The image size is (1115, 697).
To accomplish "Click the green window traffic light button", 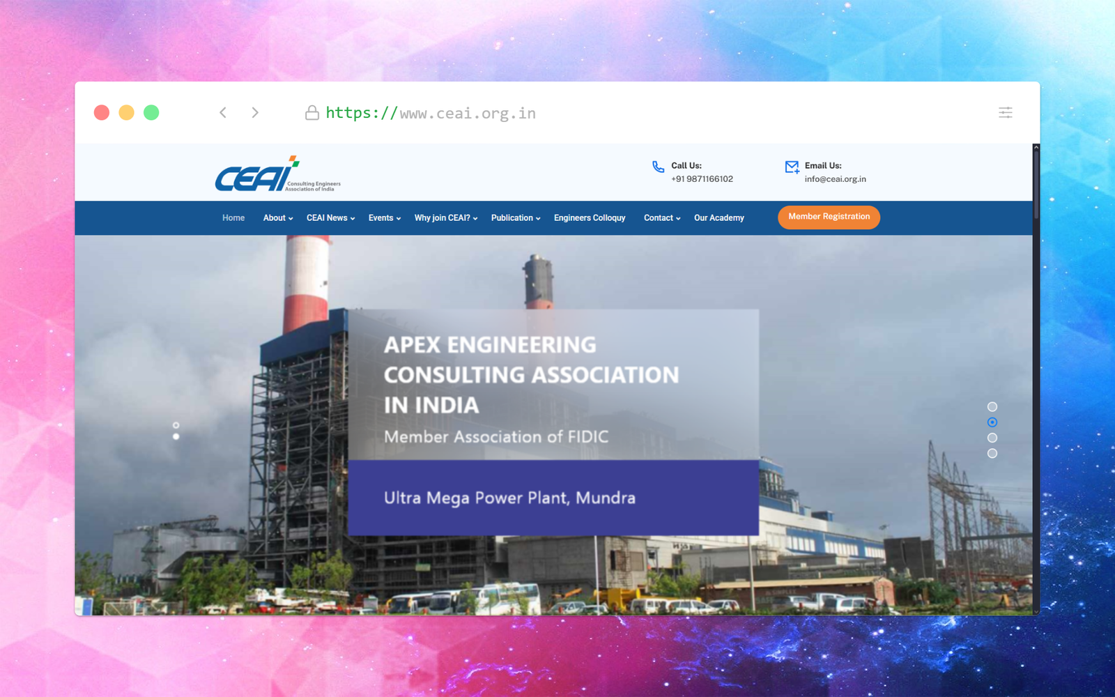I will click(x=151, y=112).
